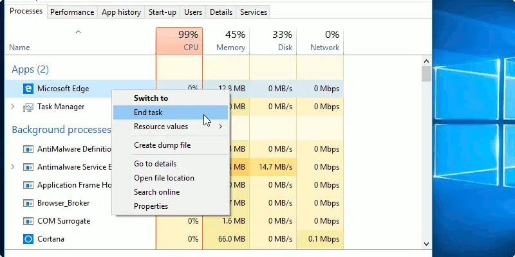Image resolution: width=515 pixels, height=257 pixels.
Task: Collapse the column header chevron above Name
Action: 79,31
